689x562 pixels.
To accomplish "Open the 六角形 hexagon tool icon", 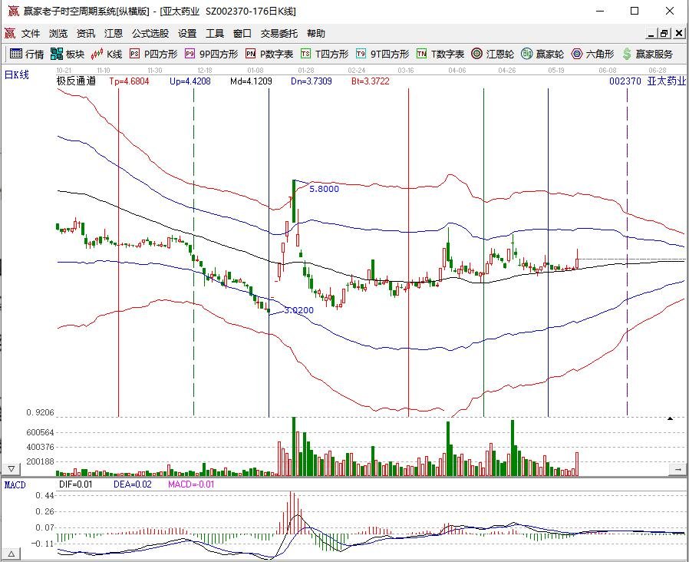I will (577, 54).
